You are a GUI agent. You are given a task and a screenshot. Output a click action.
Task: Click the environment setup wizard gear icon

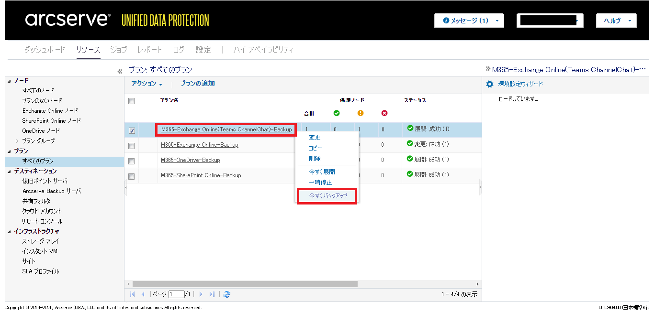[489, 84]
